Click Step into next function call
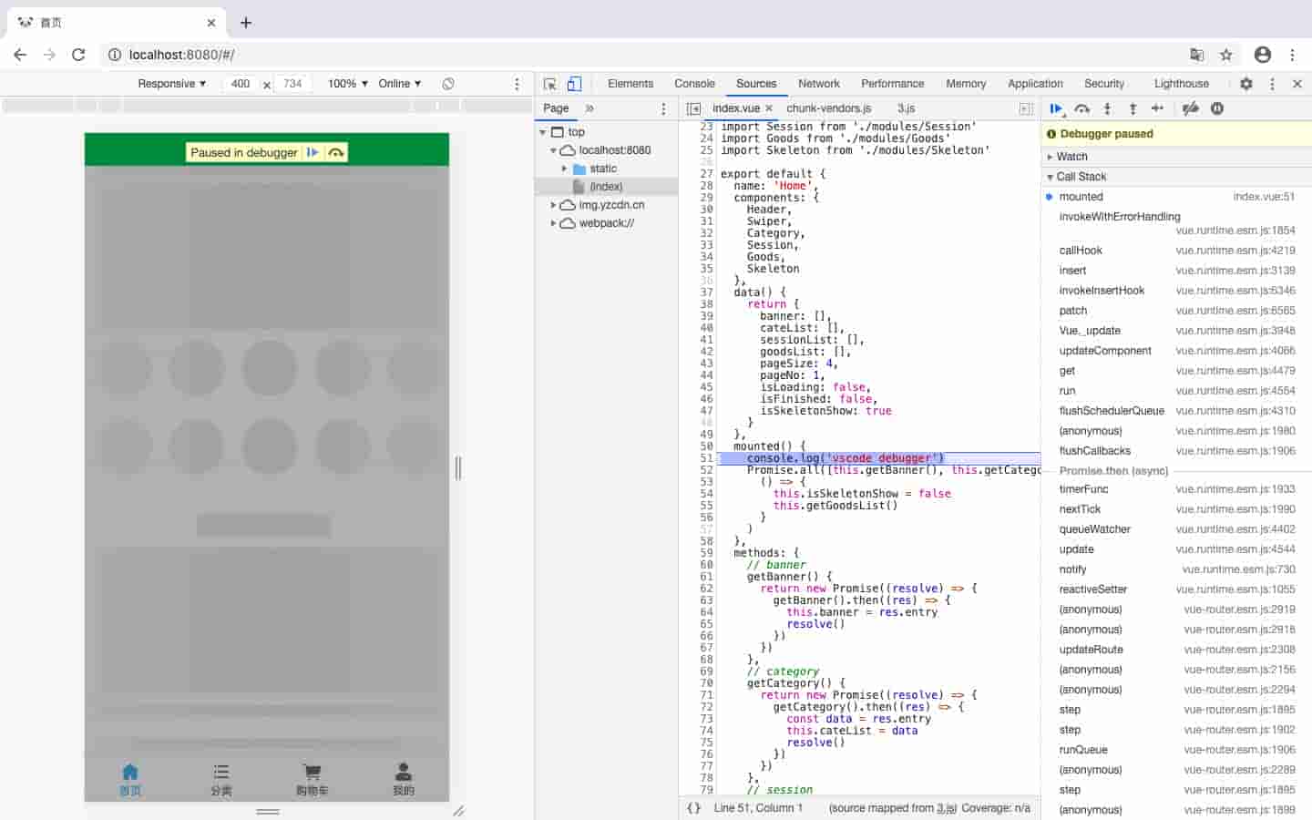Screen dimensions: 1312x820 1107,108
